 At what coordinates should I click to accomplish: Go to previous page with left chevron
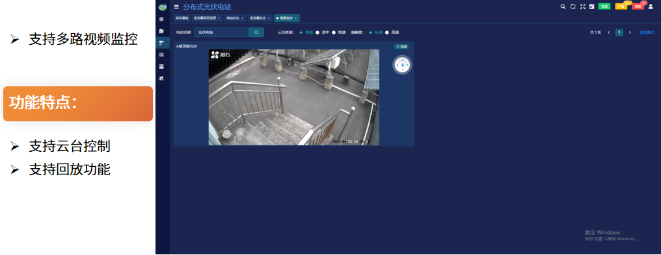pyautogui.click(x=608, y=32)
